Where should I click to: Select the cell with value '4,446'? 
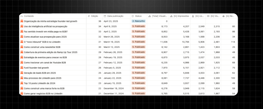[198, 78]
